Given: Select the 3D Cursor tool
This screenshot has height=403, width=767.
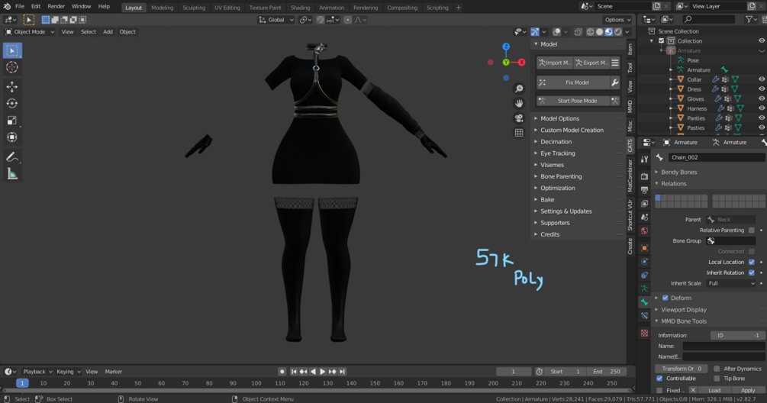Looking at the screenshot, I should [12, 67].
